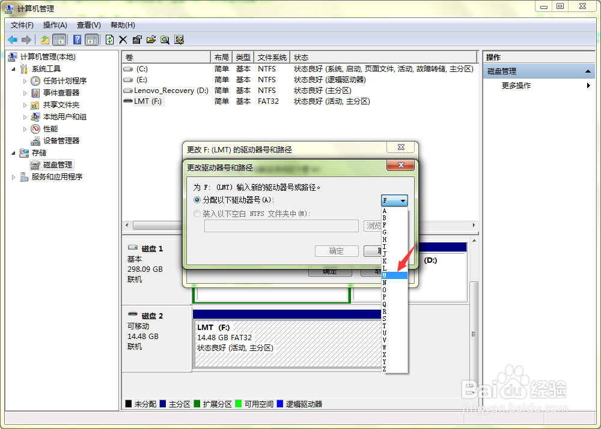Toggle the show/hide console tree icon
This screenshot has height=429, width=601.
[59, 40]
